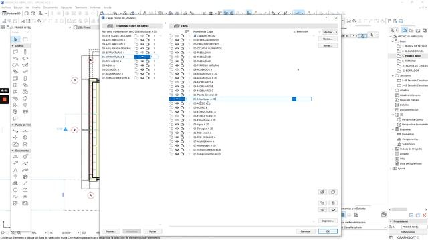Collapse the Pisos folder in the Navigator
428x240 pixels.
pyautogui.click(x=393, y=41)
